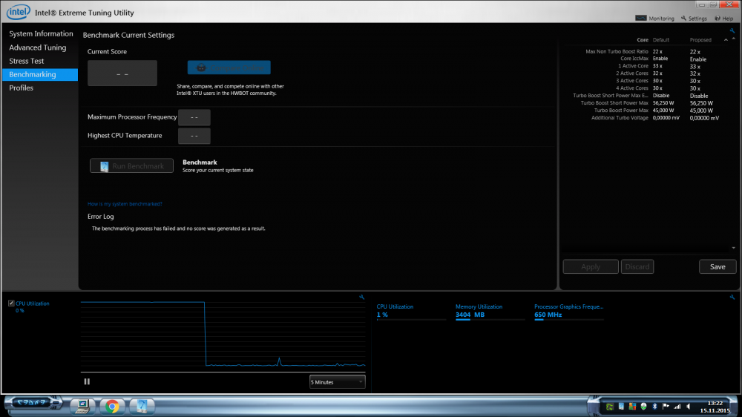Uncheck the CPU Utilization checkbox
The height and width of the screenshot is (417, 742).
tap(10, 303)
